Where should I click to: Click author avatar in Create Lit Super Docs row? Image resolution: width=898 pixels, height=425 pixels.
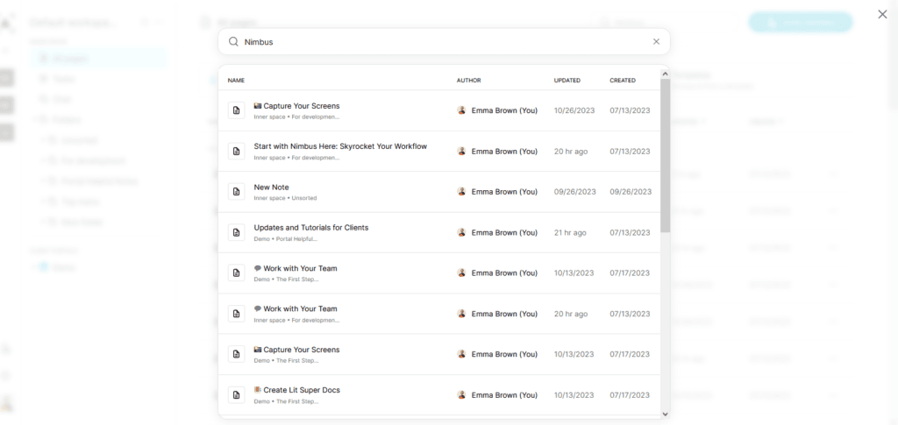click(x=461, y=394)
